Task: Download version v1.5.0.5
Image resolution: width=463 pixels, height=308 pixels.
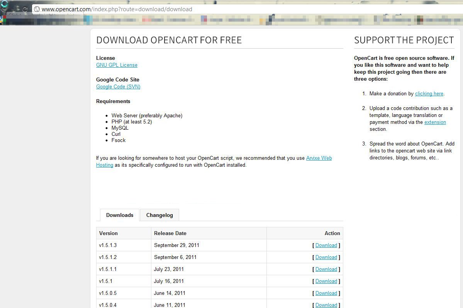Action: click(x=326, y=293)
